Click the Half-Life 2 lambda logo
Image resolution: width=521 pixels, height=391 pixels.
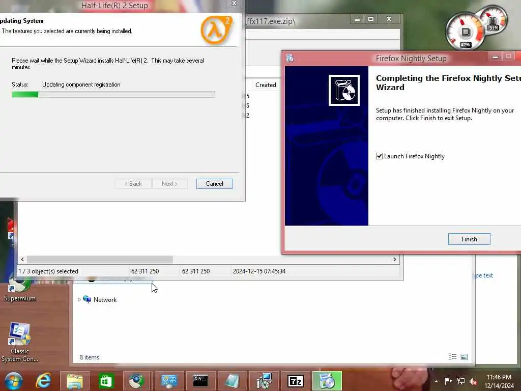tap(216, 30)
